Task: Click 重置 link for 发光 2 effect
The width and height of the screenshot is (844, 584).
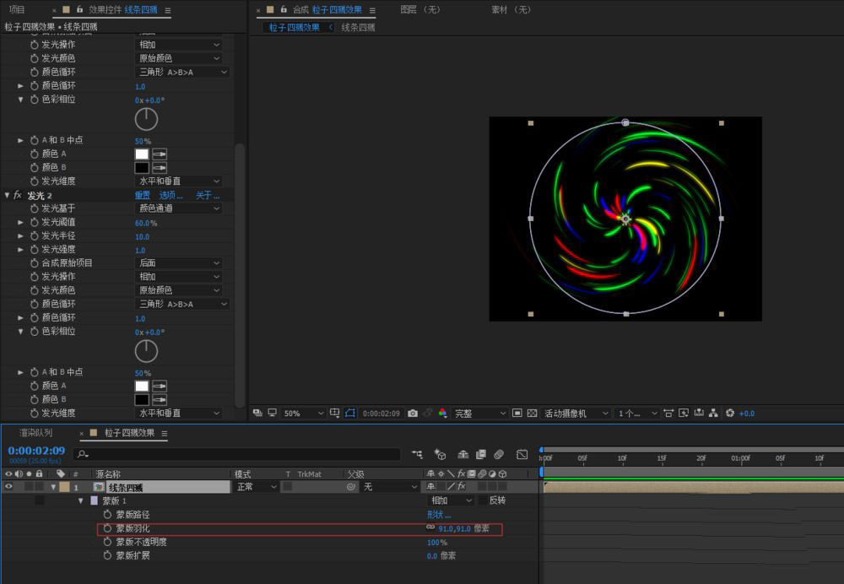Action: (142, 195)
